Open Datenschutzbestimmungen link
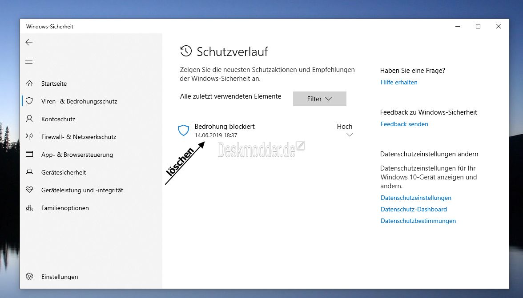 point(418,221)
